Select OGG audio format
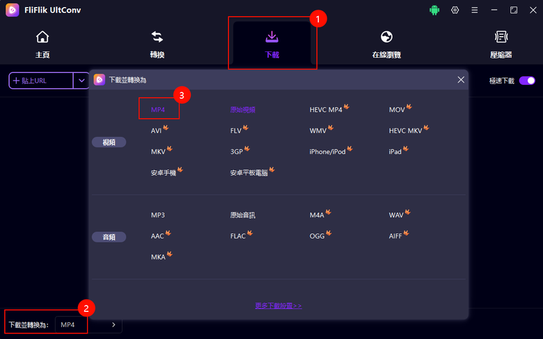Viewport: 543px width, 339px height. pos(317,236)
